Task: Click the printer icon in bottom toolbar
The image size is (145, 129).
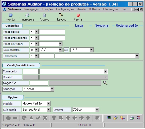Action: point(132,118)
